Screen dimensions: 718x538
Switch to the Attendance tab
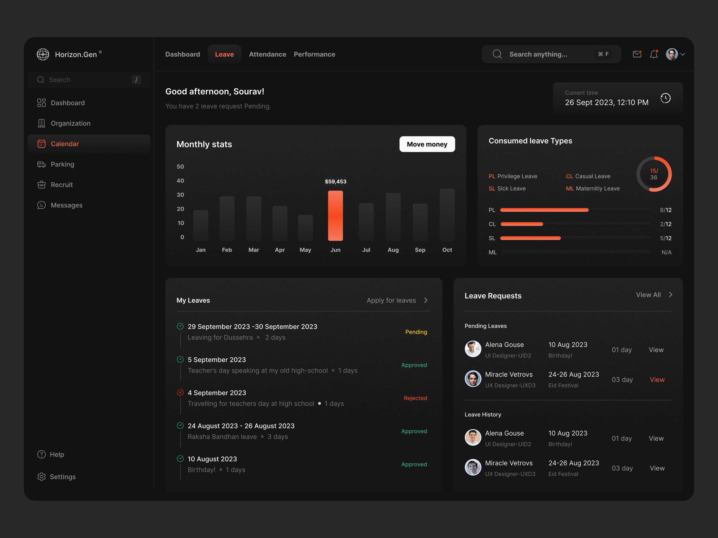pos(267,54)
